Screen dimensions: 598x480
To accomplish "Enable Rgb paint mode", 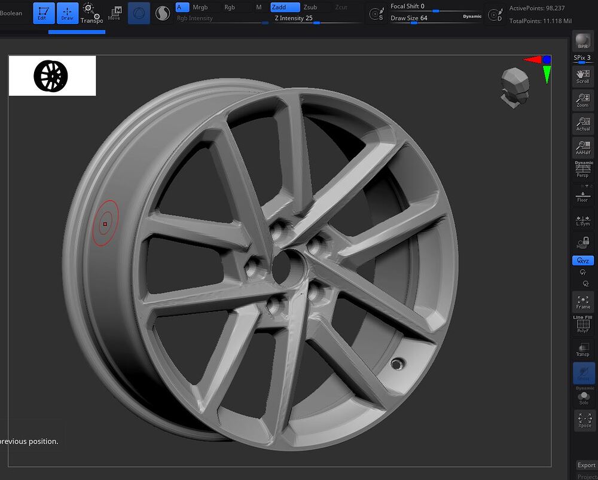I will click(x=230, y=7).
